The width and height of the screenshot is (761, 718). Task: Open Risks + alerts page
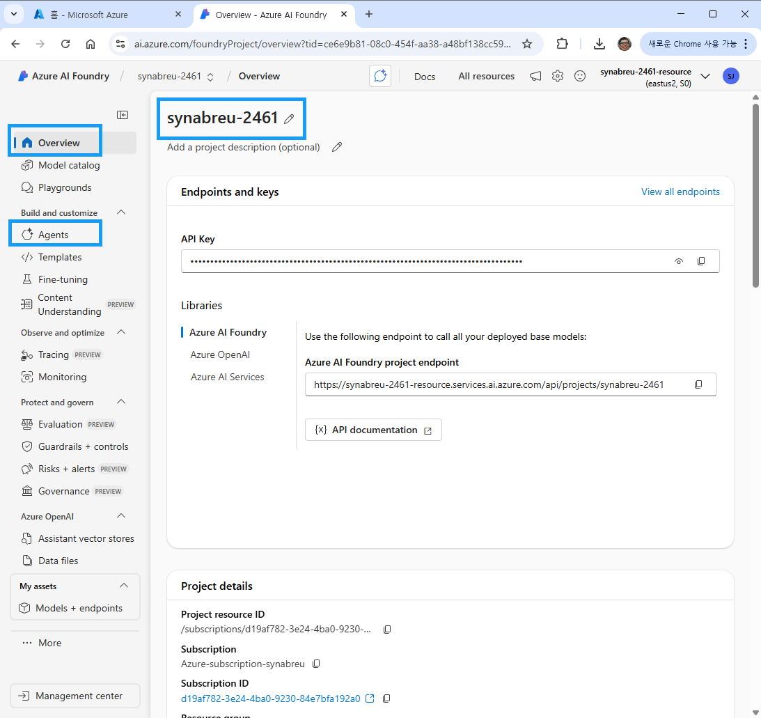[74, 469]
